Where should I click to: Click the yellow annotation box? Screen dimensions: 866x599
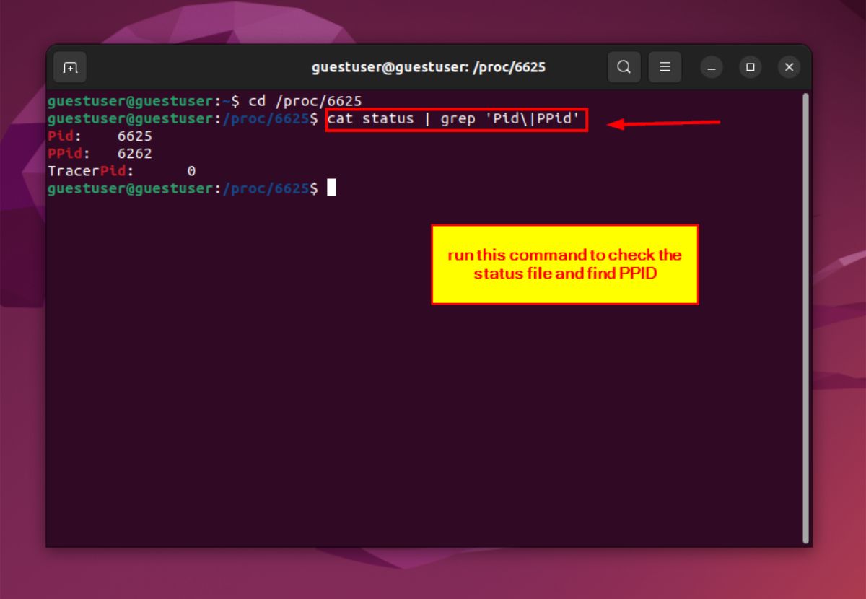[x=565, y=263]
